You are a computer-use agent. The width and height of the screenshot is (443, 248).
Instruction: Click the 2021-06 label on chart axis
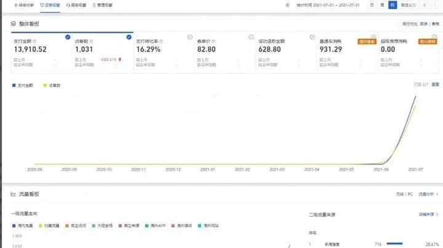coord(381,169)
